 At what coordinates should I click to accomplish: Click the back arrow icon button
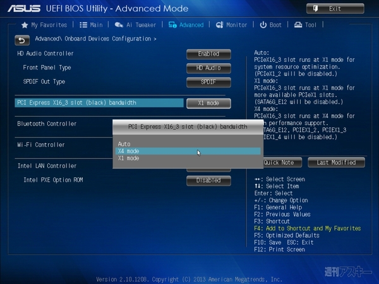[22, 40]
